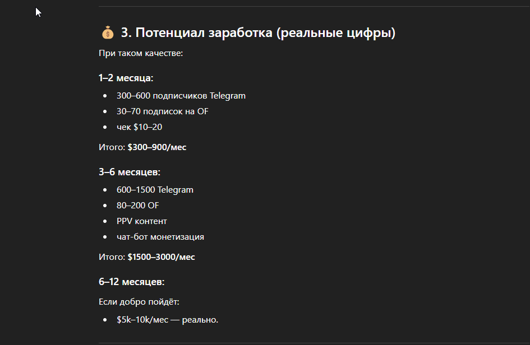
Task: Click the text "При таком качестве:"
Action: (x=141, y=53)
